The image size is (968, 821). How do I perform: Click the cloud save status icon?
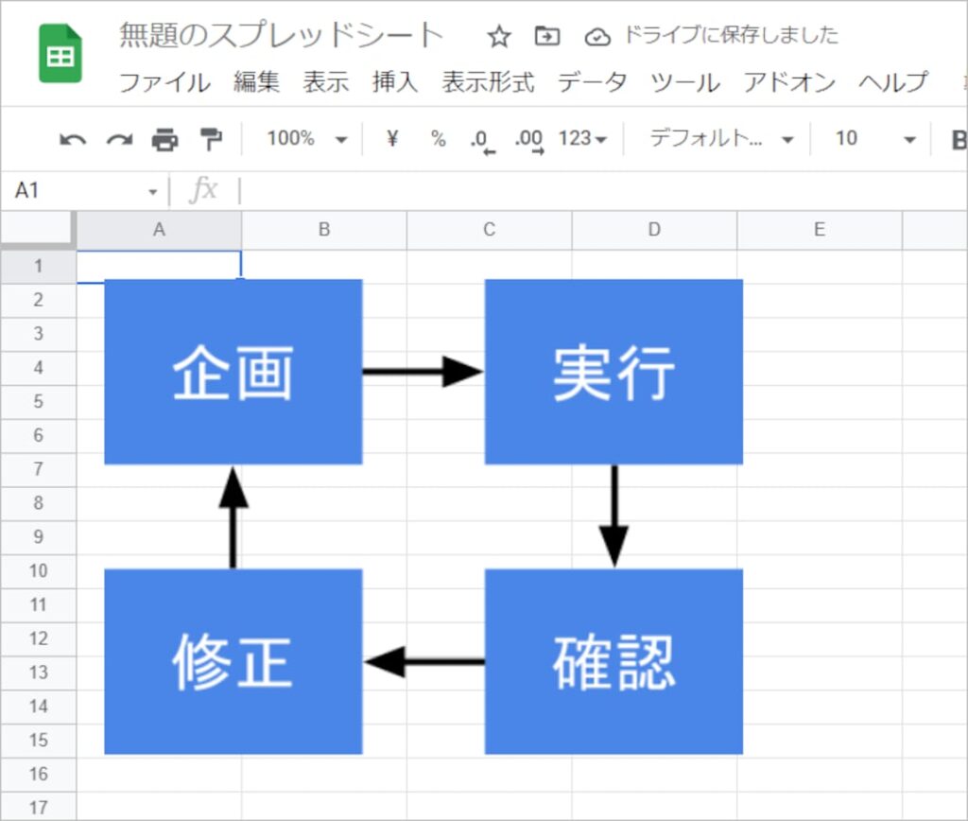[597, 37]
